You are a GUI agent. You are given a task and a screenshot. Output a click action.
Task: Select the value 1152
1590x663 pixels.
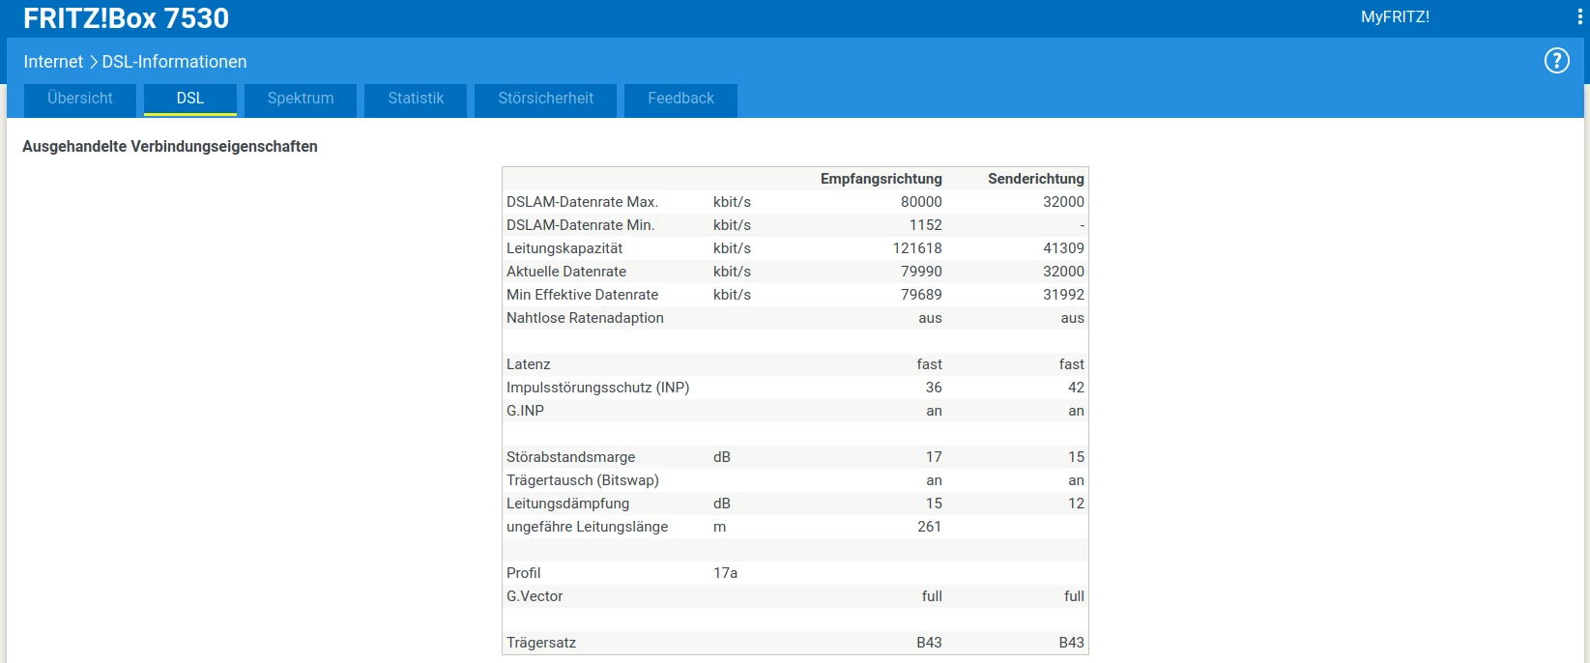tap(925, 225)
